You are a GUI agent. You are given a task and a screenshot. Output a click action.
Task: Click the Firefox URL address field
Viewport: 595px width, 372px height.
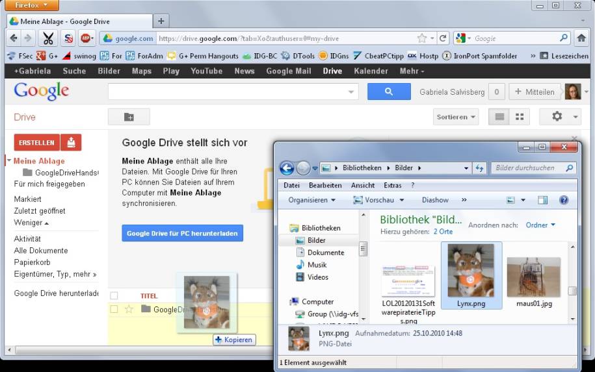[285, 38]
